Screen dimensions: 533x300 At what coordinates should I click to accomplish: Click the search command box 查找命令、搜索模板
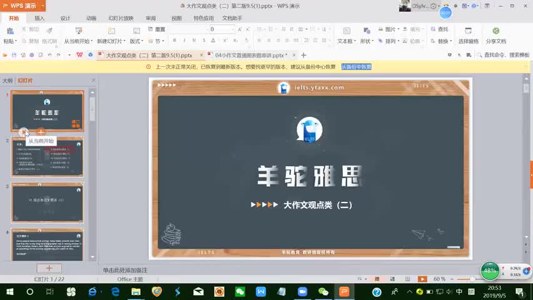[504, 55]
